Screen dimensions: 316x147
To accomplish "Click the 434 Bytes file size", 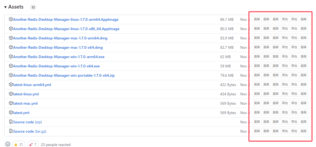I will click(228, 94).
